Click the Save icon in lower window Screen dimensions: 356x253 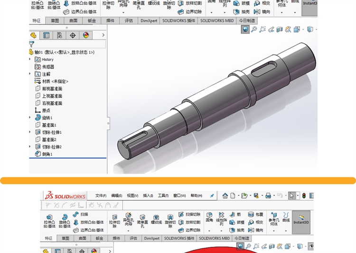click(256, 195)
